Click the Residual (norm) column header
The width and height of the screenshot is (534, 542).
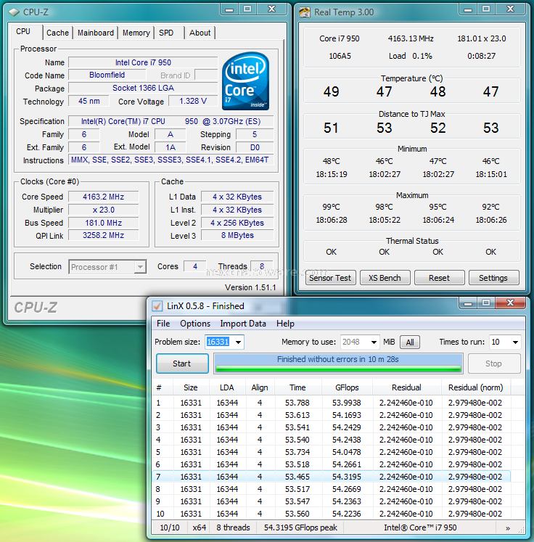[475, 387]
